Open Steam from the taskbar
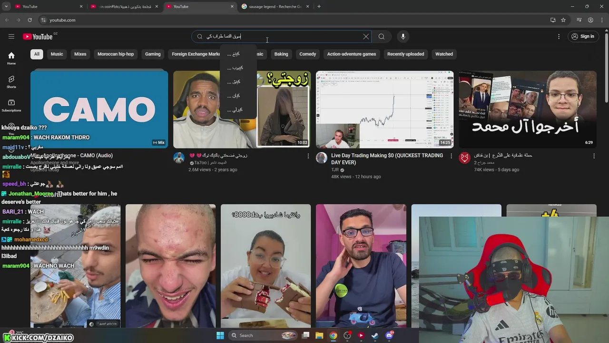The width and height of the screenshot is (609, 343). click(x=375, y=335)
